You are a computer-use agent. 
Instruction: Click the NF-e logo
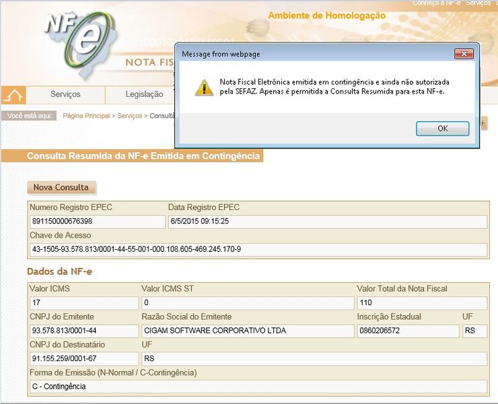click(x=79, y=44)
